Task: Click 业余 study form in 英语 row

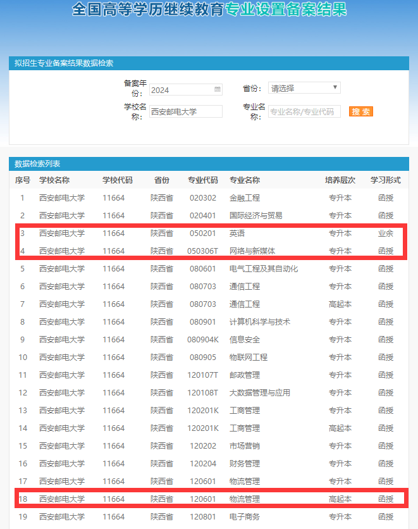Action: [x=386, y=233]
